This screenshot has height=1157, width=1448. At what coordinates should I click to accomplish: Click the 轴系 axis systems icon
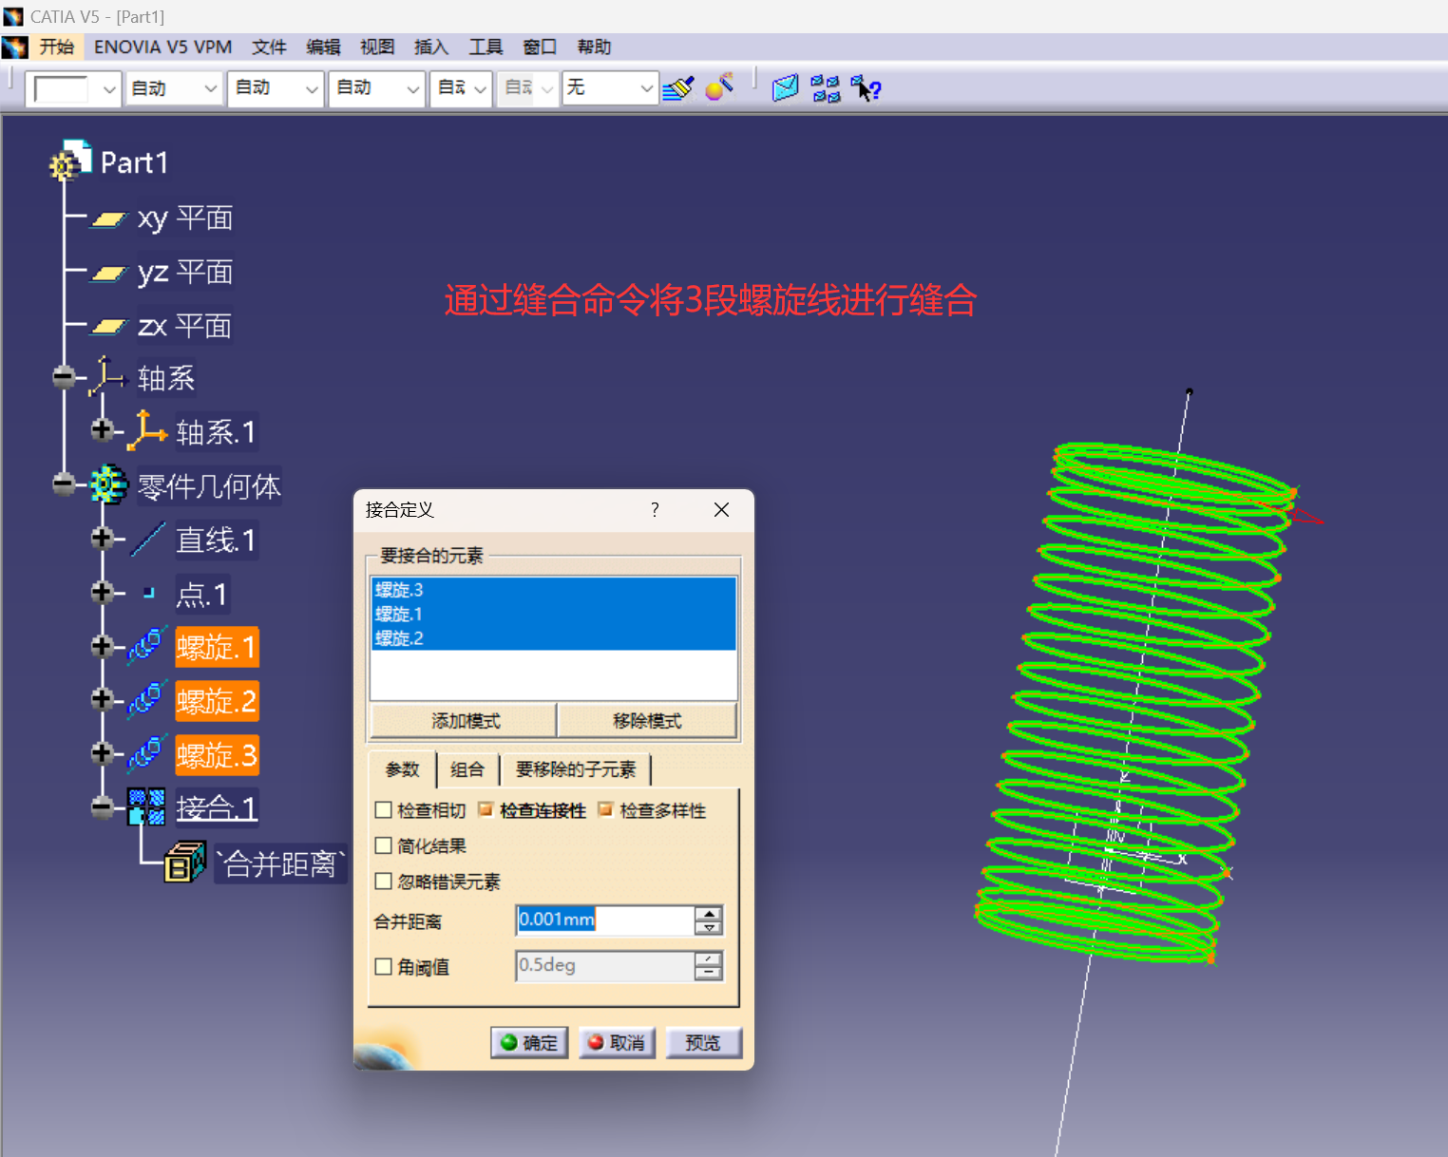click(x=107, y=376)
